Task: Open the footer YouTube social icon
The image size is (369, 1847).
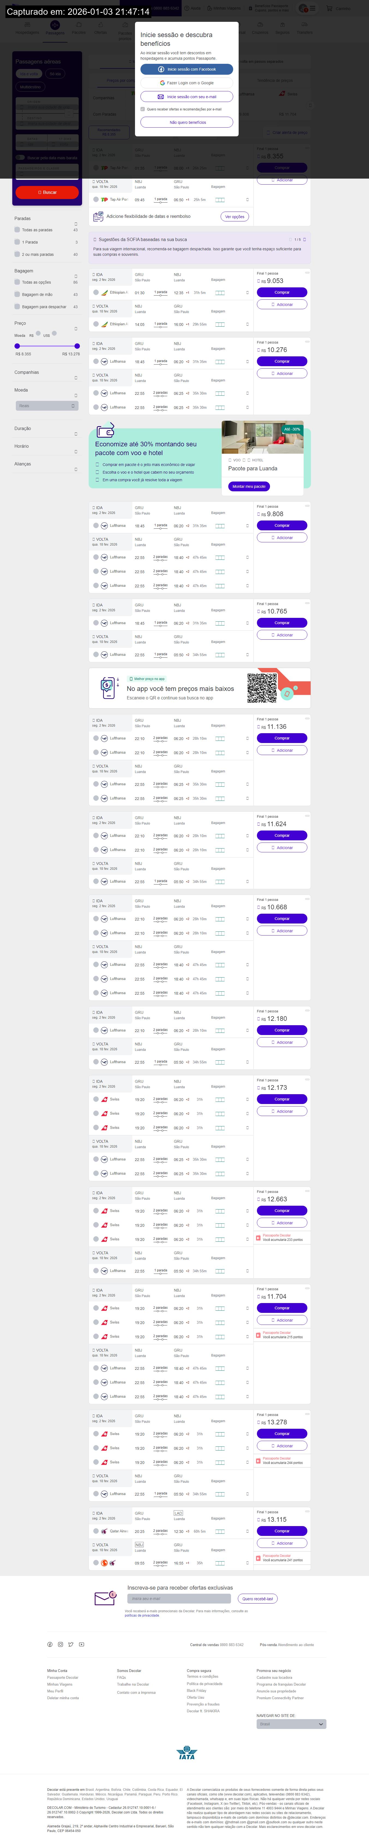Action: pyautogui.click(x=81, y=1645)
